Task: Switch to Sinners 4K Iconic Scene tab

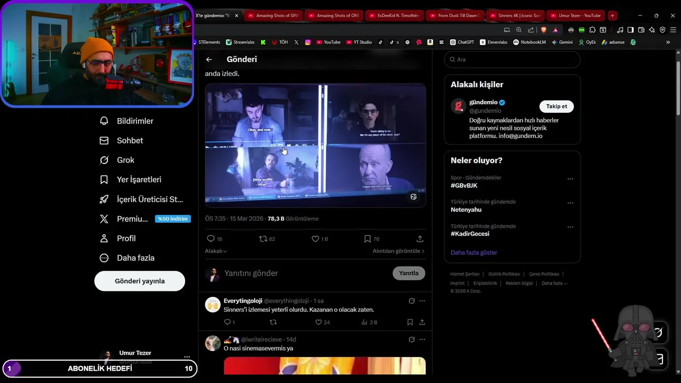Action: [x=517, y=15]
